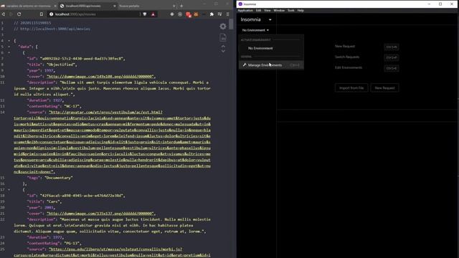Open a new browser tab with plus

pos(181,6)
